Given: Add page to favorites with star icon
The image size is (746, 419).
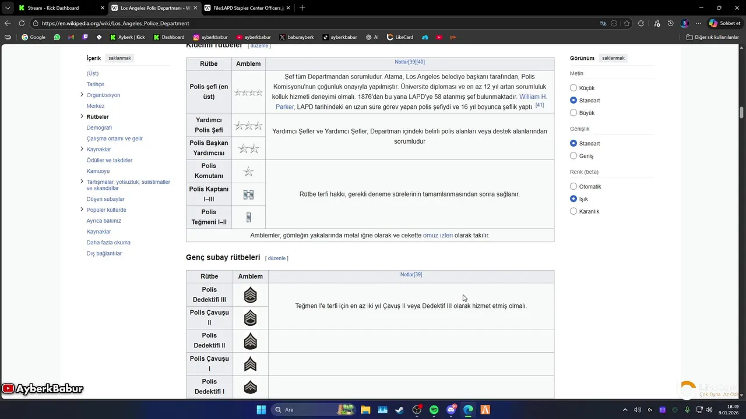Looking at the screenshot, I should [627, 23].
